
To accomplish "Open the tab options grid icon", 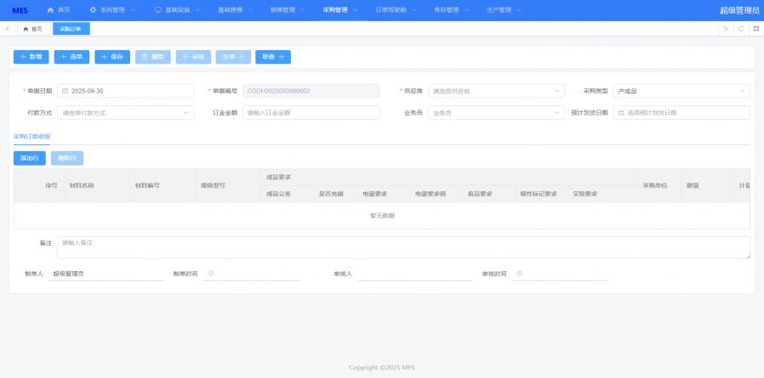I will 755,29.
